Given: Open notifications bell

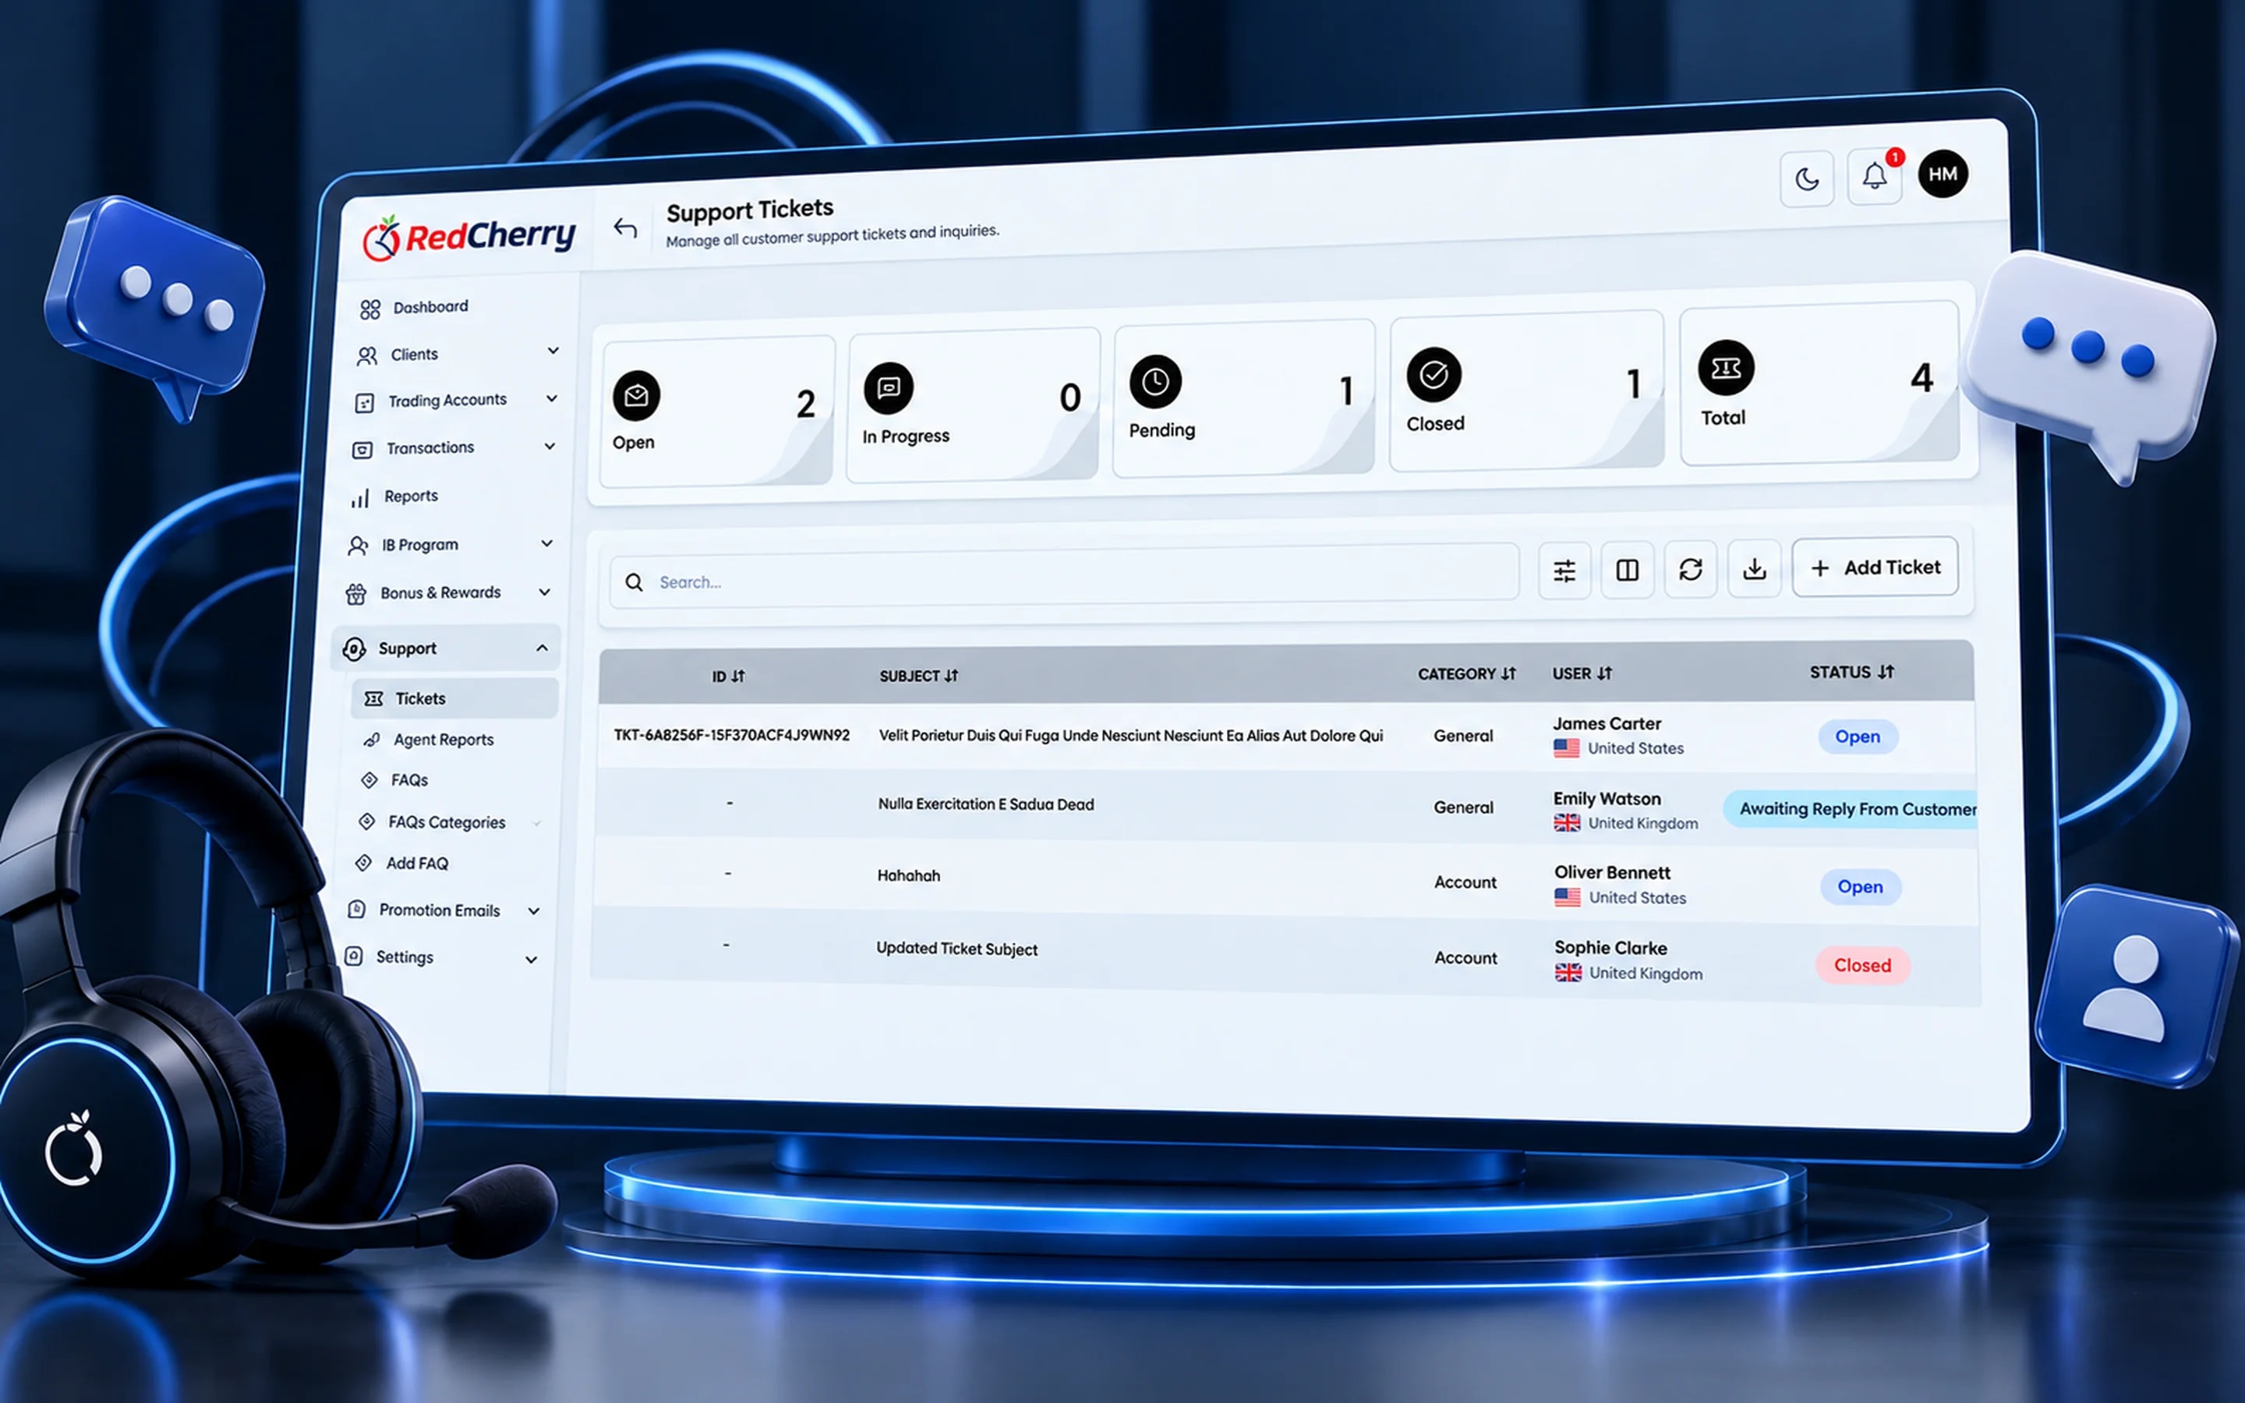Looking at the screenshot, I should click(1875, 175).
